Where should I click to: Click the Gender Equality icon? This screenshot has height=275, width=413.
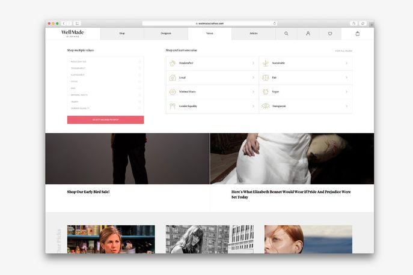click(x=173, y=106)
